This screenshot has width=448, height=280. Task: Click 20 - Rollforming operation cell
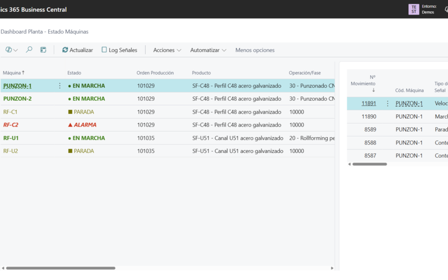click(312, 138)
